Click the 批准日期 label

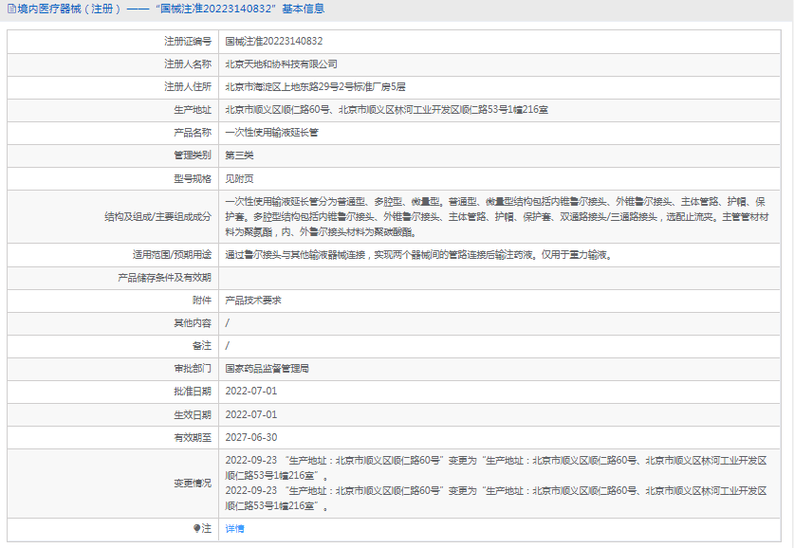click(x=193, y=392)
